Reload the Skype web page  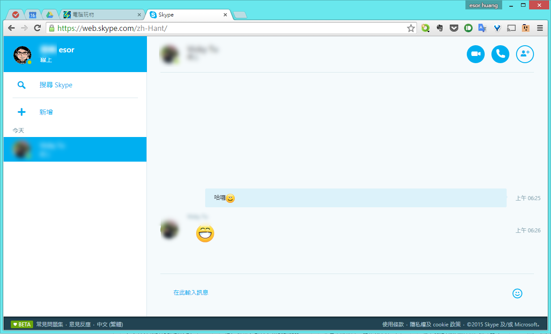pos(38,28)
